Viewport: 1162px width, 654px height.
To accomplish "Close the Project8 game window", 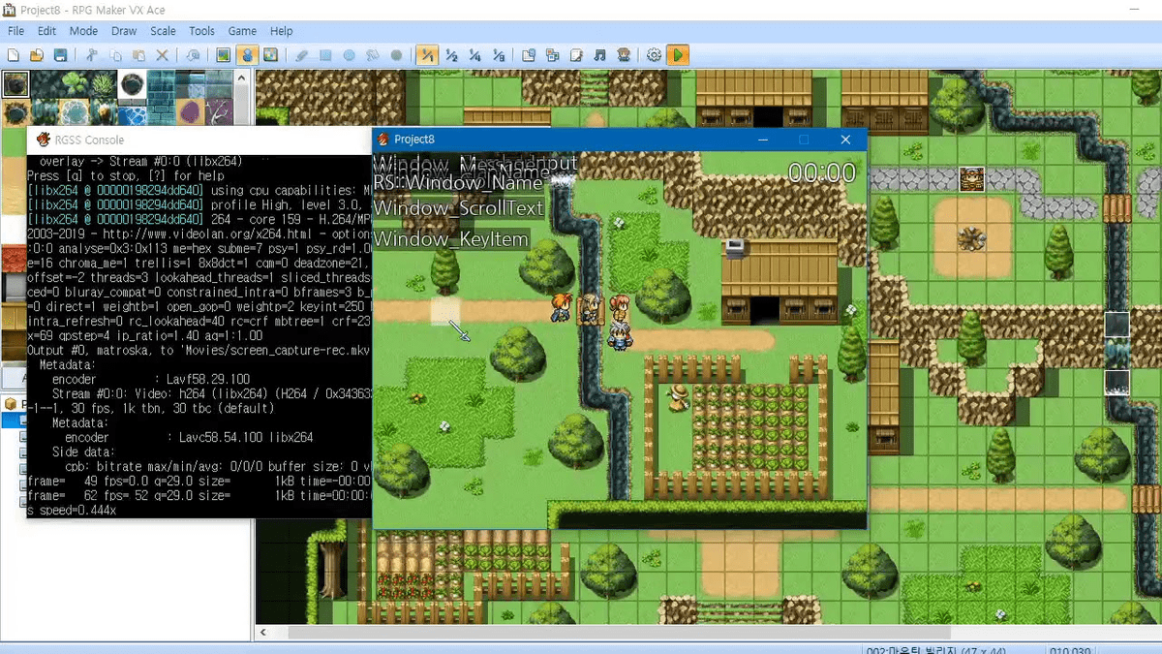I will tap(845, 140).
